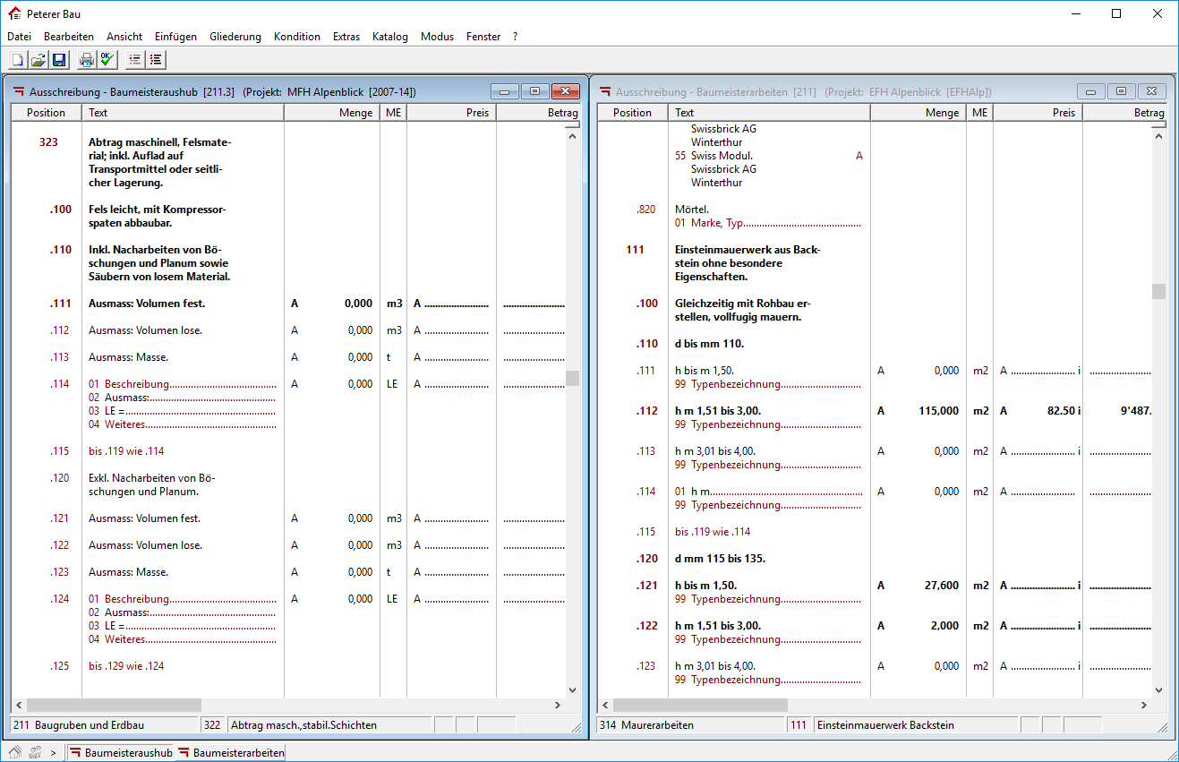The image size is (1179, 762).
Task: Click Position column header in Baumeisteraushub window
Action: pos(47,113)
